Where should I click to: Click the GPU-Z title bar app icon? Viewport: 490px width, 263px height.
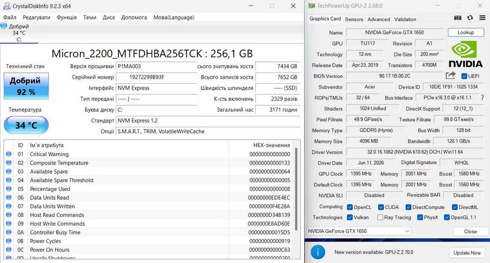(312, 5)
